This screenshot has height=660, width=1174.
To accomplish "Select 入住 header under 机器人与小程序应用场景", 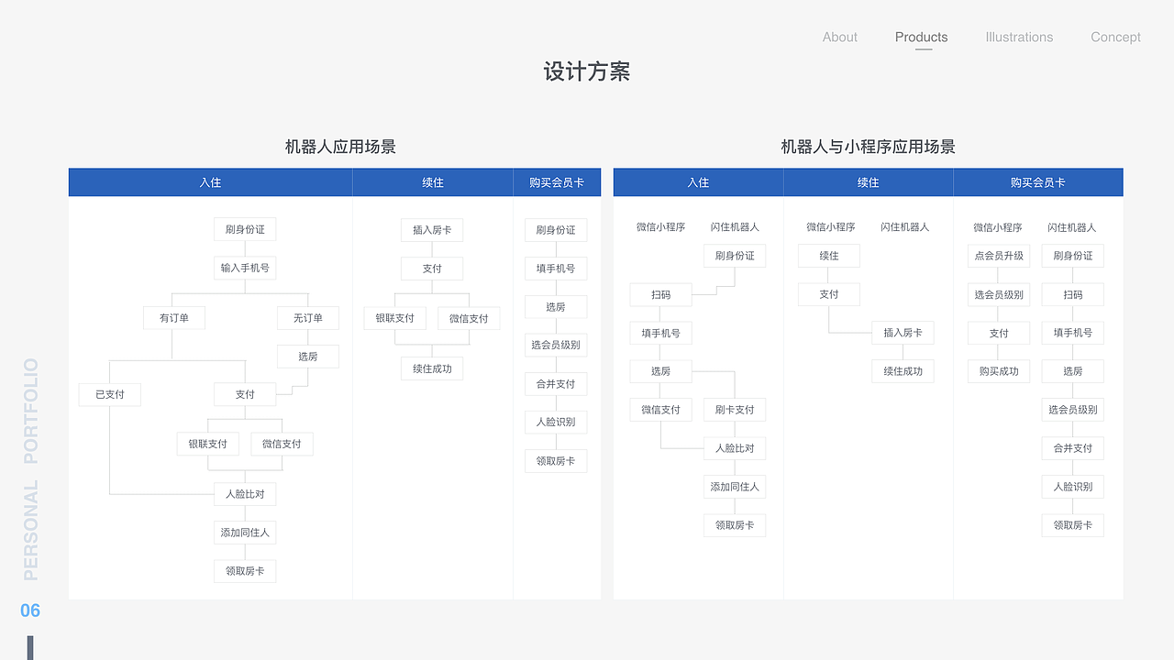I will (698, 182).
